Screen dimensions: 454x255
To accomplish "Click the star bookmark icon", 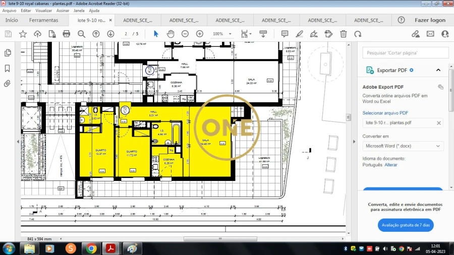I will pyautogui.click(x=23, y=34).
